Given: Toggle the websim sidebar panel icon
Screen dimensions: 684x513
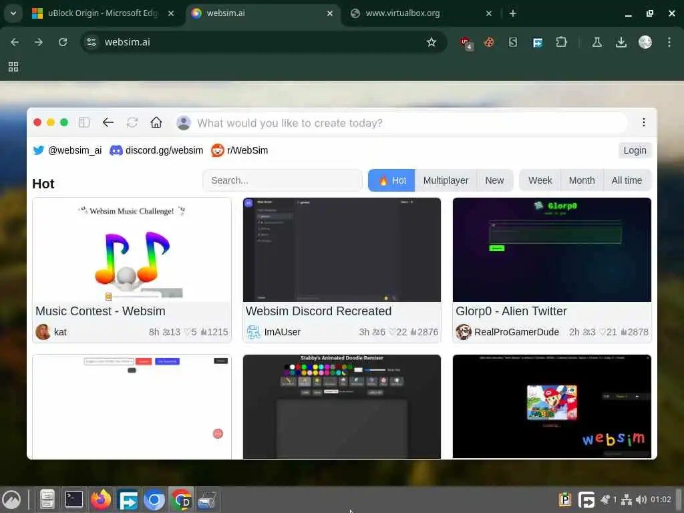Looking at the screenshot, I should tap(84, 123).
